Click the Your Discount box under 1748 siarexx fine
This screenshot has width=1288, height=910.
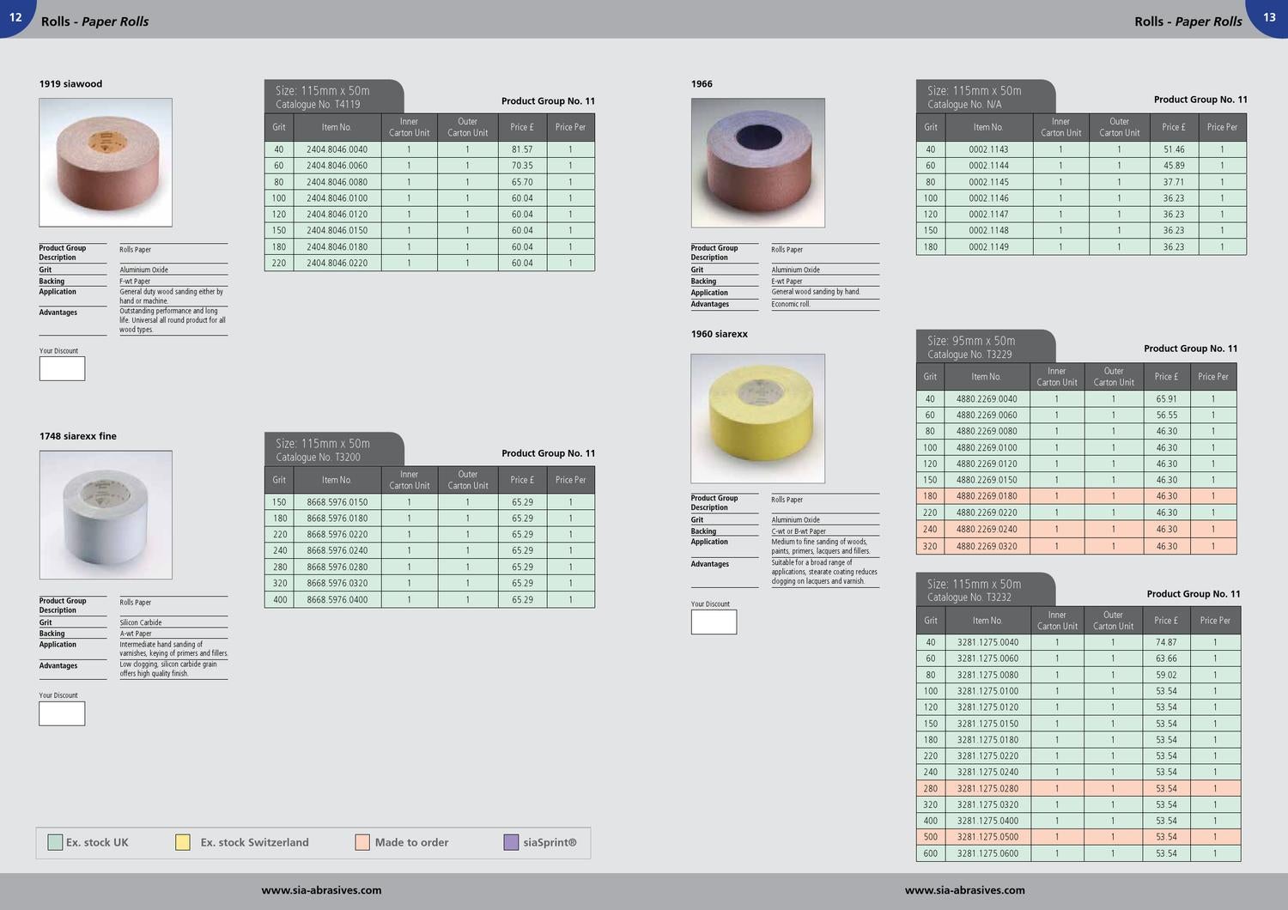pyautogui.click(x=62, y=713)
